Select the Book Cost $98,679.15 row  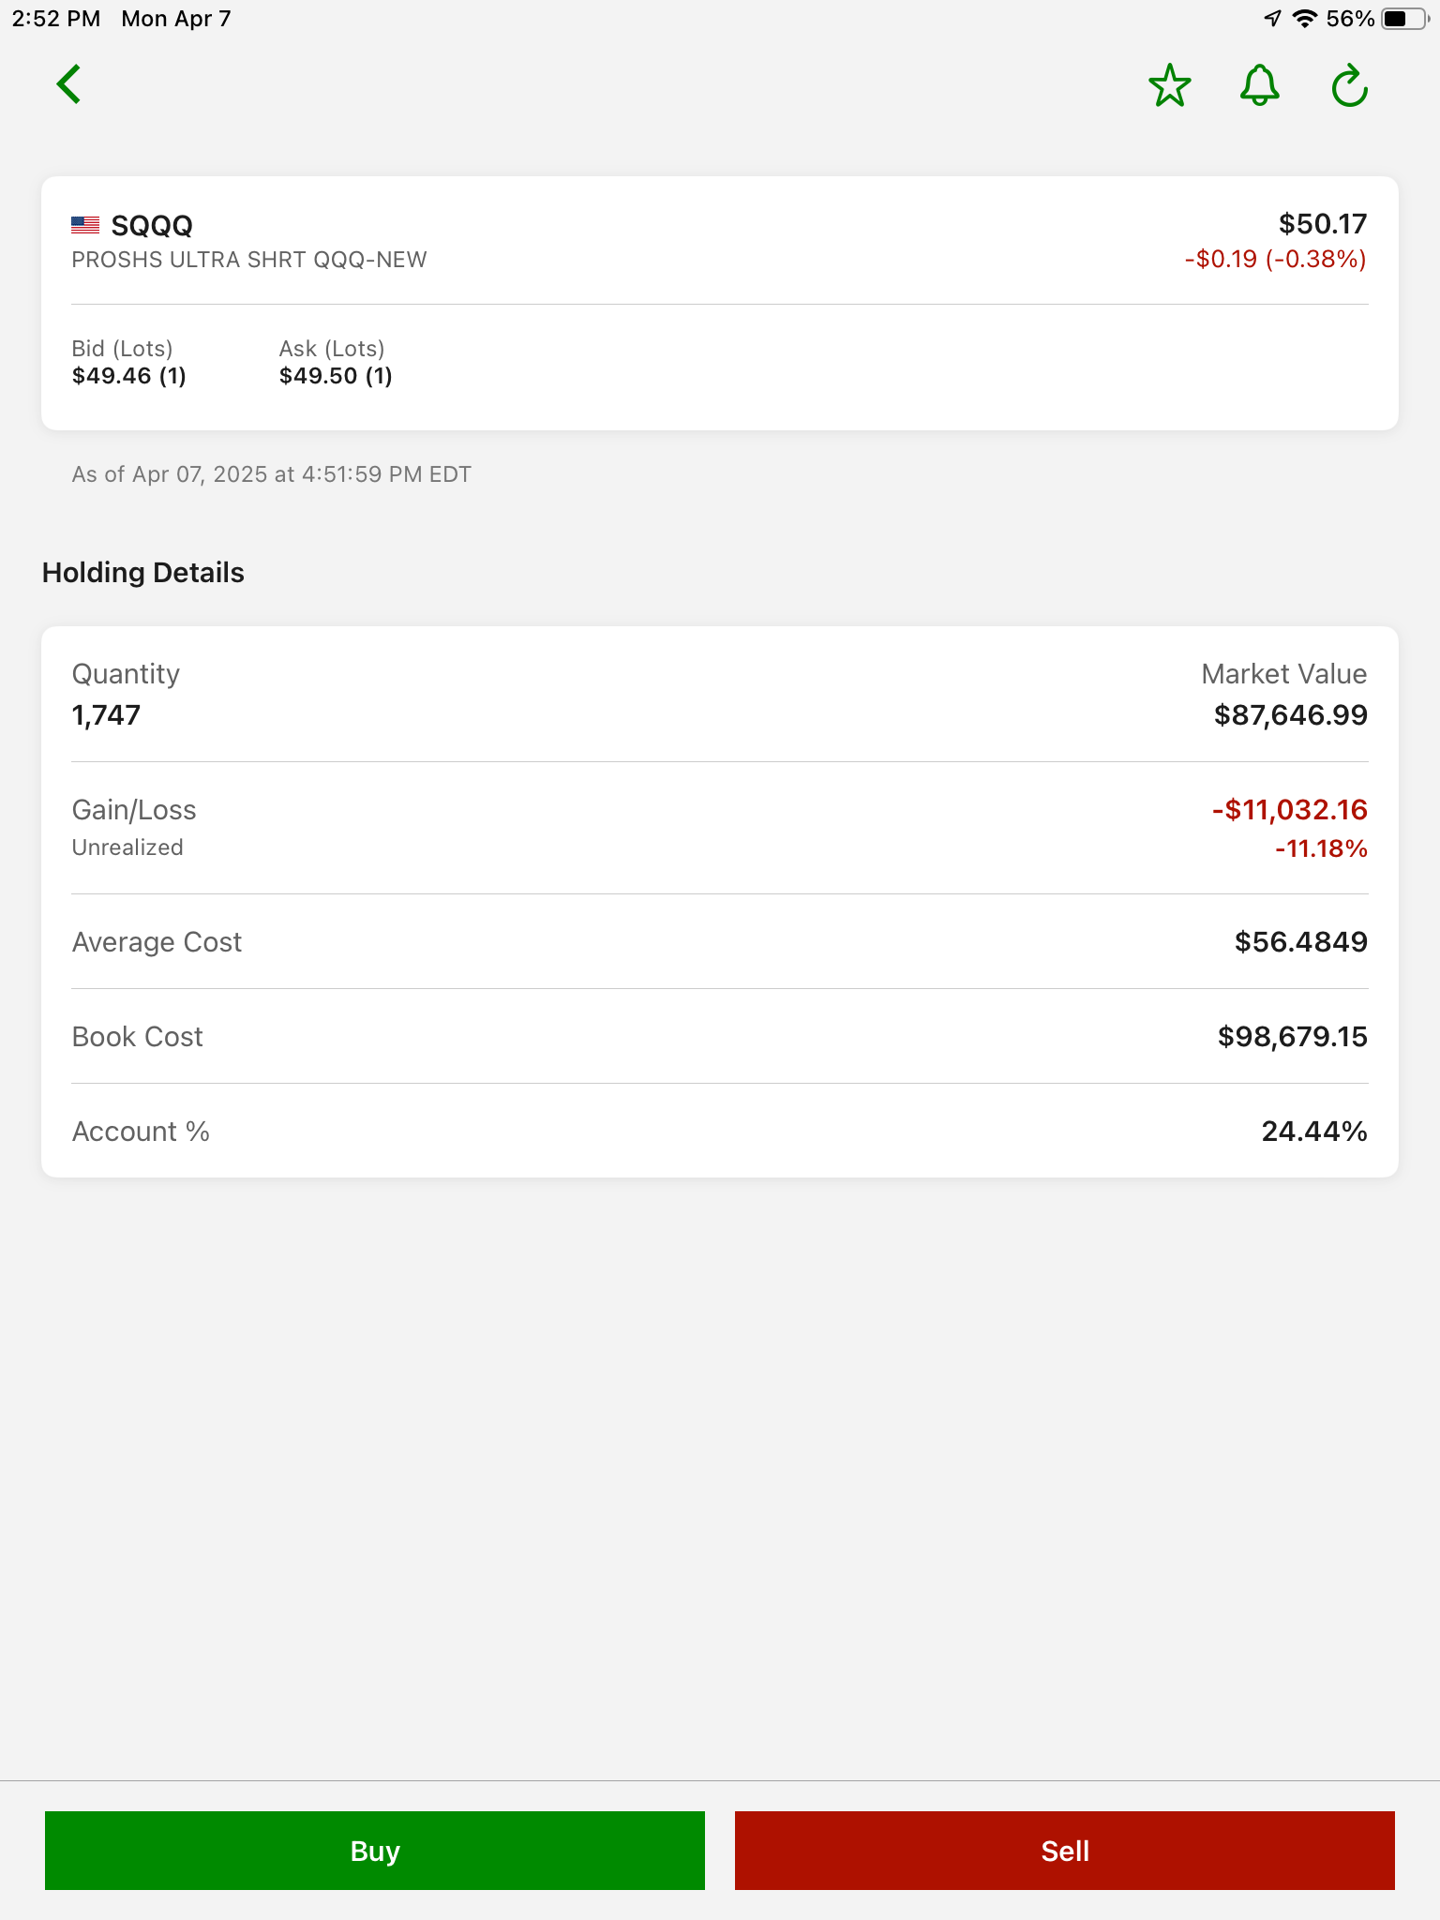click(x=720, y=1037)
